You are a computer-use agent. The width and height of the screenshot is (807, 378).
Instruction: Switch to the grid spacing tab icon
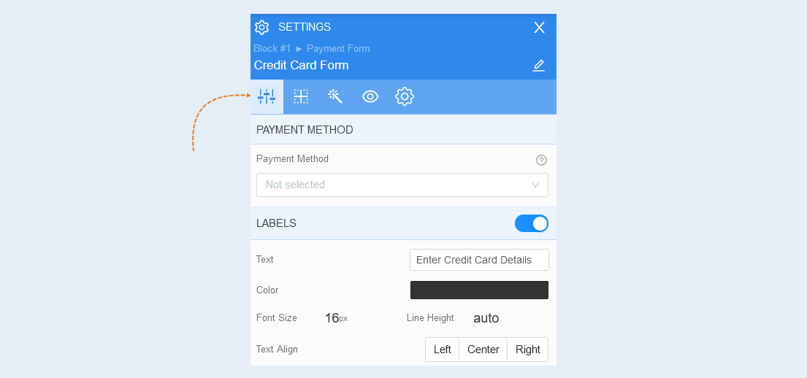[301, 96]
